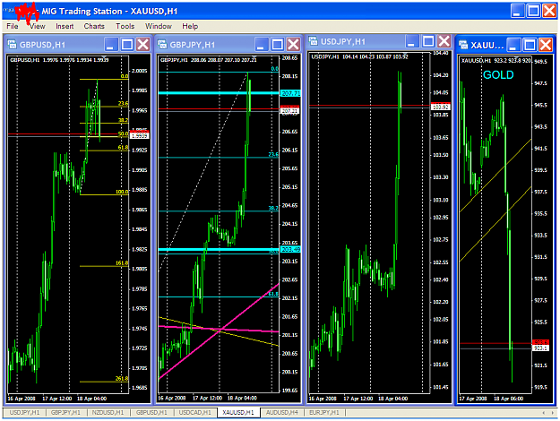Click the GBPJPY,H1 chart window icon
The image size is (560, 421).
coord(162,44)
